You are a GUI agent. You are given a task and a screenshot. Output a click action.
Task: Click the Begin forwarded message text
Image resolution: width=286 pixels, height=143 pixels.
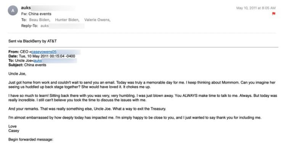coord(31,140)
